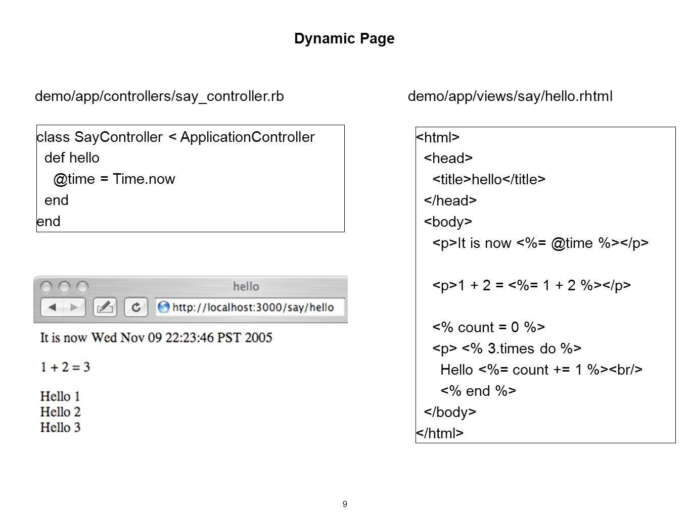Click the 'Dynamic Page' slide title
The image size is (690, 517).
(344, 38)
